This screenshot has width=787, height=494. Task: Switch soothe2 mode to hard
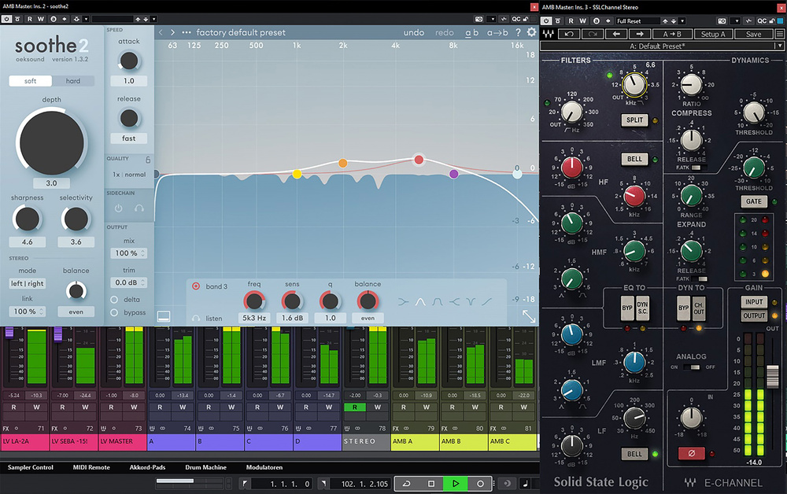pos(72,81)
